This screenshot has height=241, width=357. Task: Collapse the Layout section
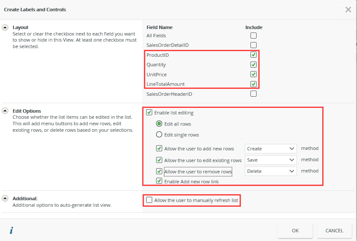coord(5,27)
